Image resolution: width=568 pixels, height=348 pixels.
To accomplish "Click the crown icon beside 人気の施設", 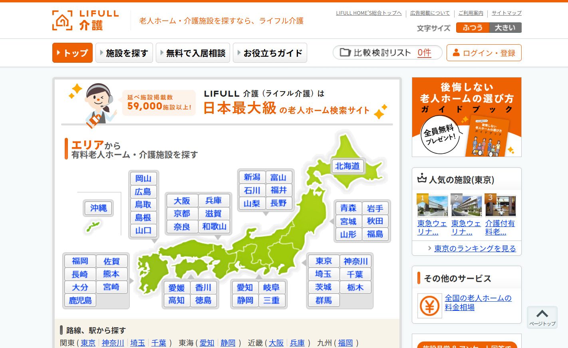I will (422, 178).
